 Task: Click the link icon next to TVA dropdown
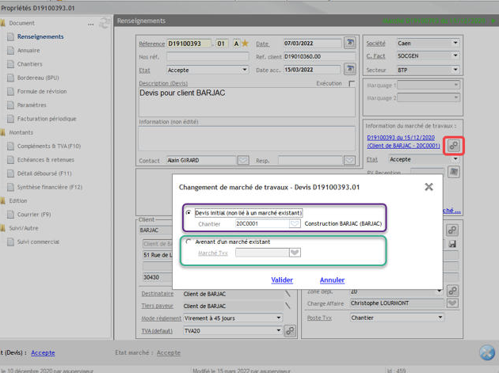(290, 330)
